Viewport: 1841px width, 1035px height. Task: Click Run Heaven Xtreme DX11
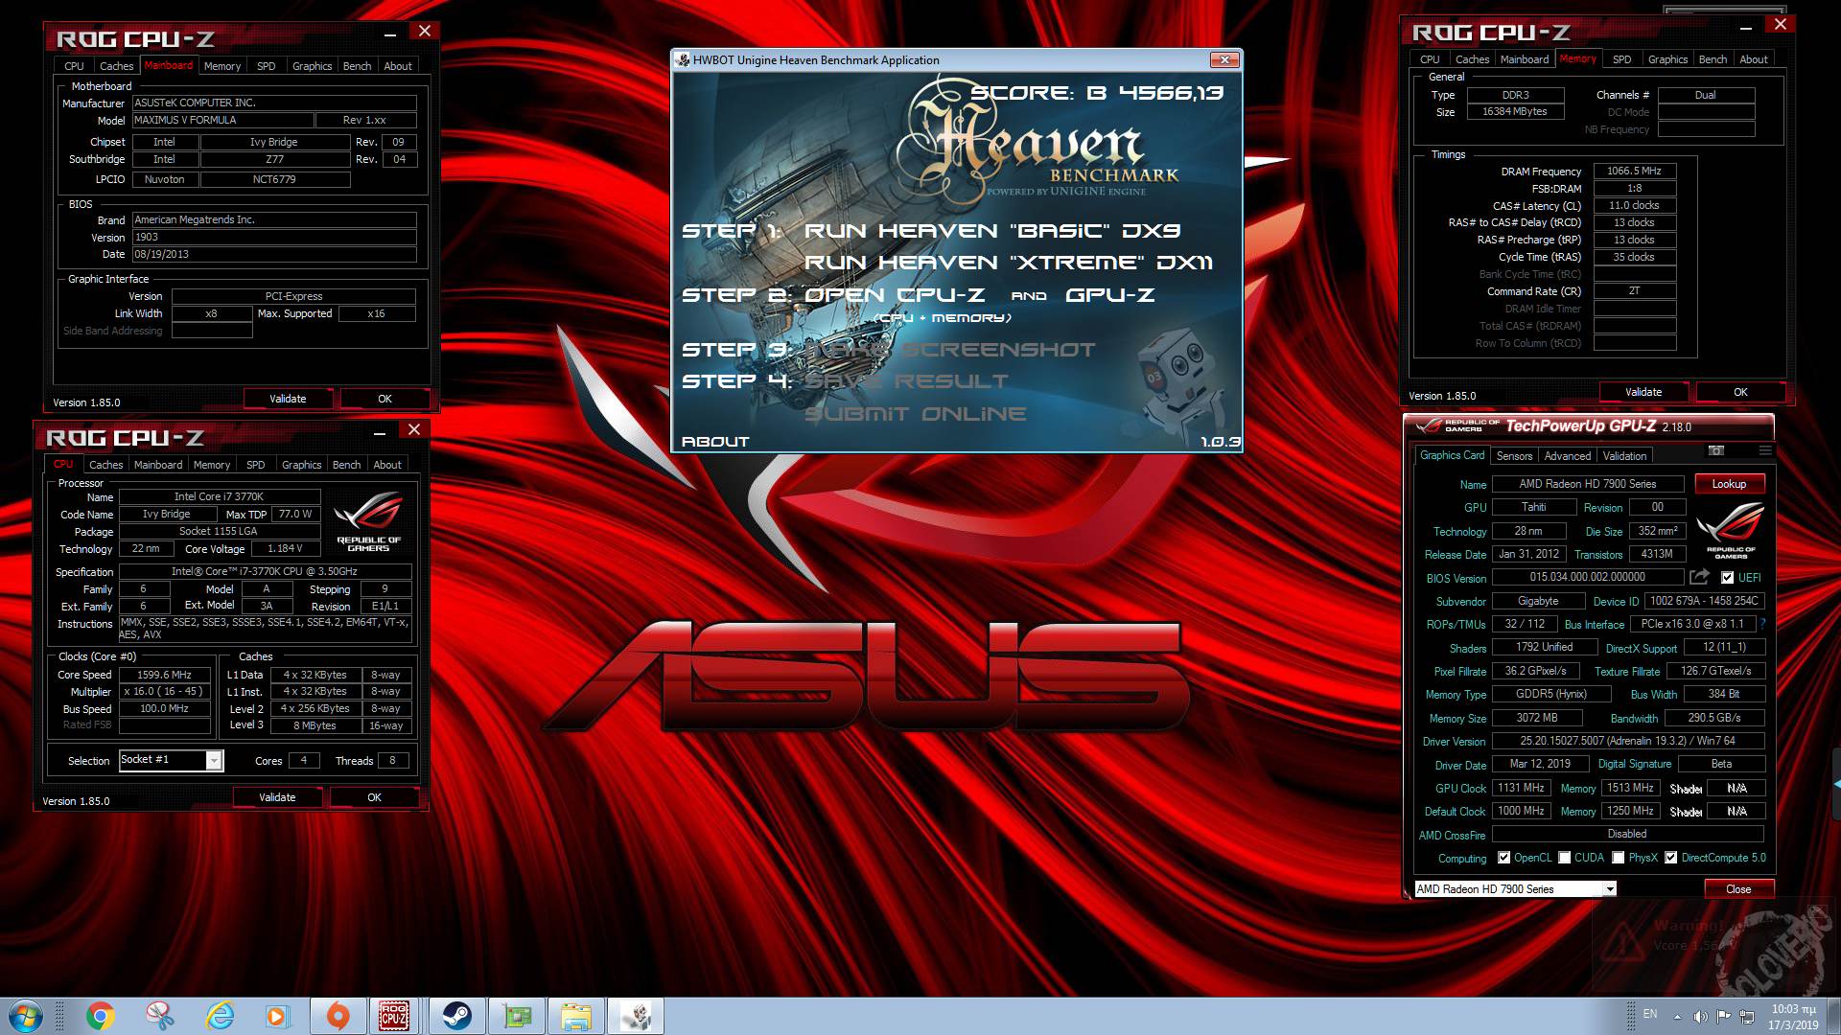point(1009,263)
